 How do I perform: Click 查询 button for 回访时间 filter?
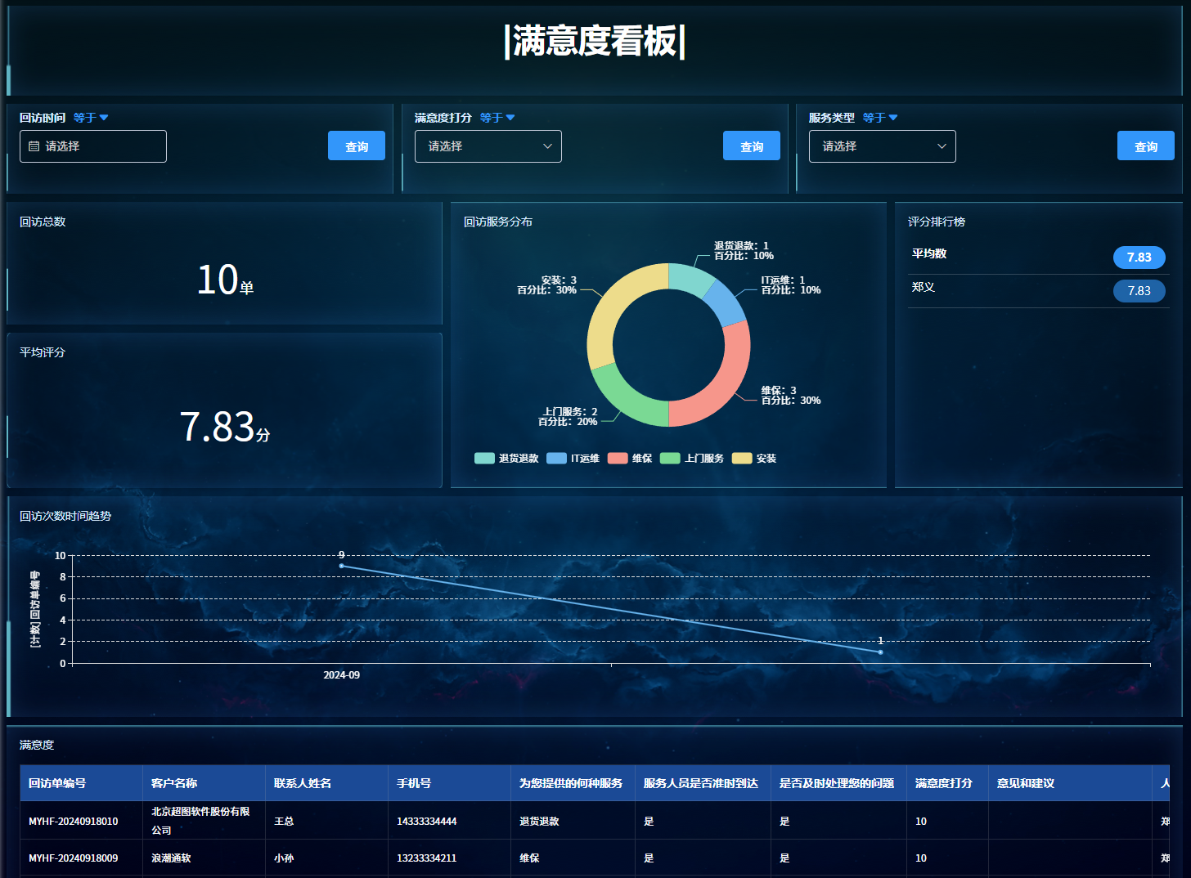[356, 146]
